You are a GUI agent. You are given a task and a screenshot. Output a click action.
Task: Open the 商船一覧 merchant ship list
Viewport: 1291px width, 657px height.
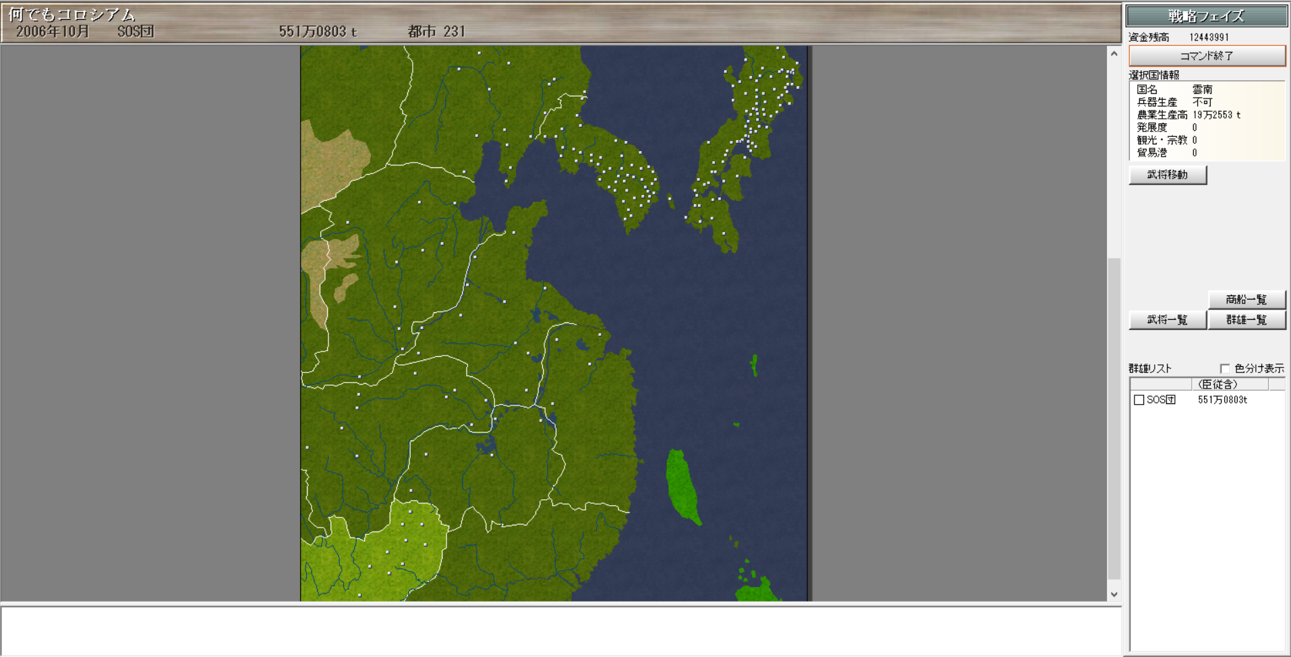pyautogui.click(x=1246, y=299)
